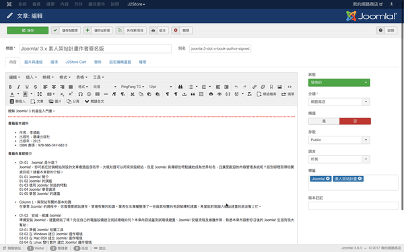Apply superscript formatting
Screen dimensions: 404x252
click(x=70, y=94)
